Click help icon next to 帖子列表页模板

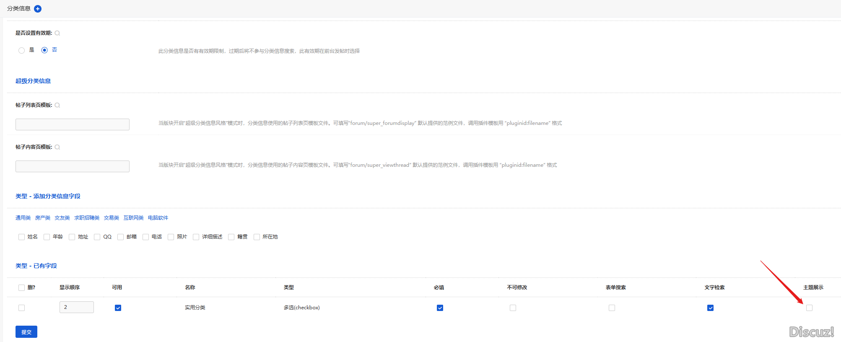point(57,105)
